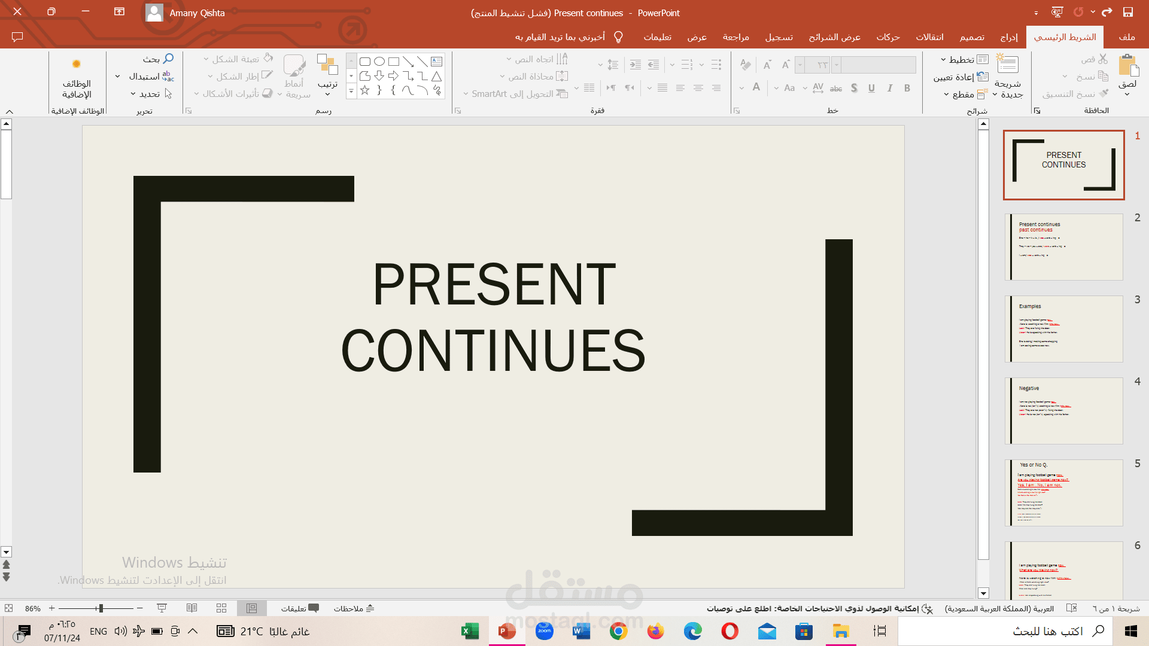Open the Transitions (انتقالات) ribbon tab
Viewport: 1149px width, 646px height.
pos(929,37)
